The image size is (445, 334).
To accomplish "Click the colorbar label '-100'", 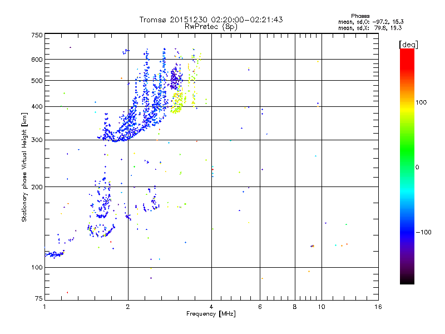I will [424, 232].
